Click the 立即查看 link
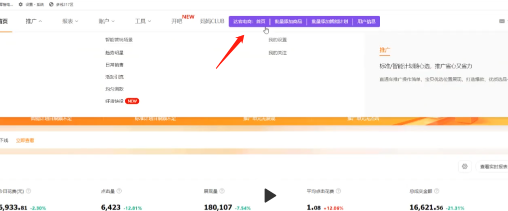508x211 pixels. 25,141
